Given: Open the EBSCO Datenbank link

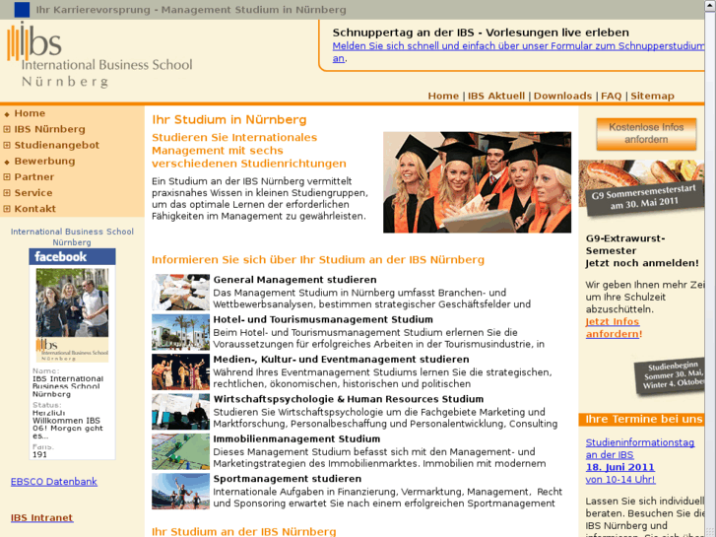Looking at the screenshot, I should point(54,482).
